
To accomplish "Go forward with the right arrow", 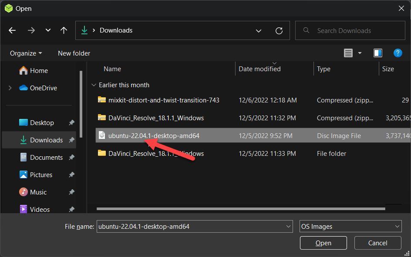I will pos(31,30).
